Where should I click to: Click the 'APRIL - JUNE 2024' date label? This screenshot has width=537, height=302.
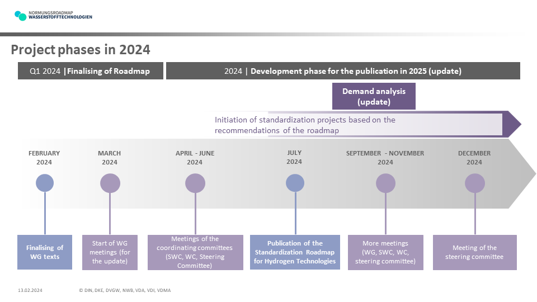(195, 158)
